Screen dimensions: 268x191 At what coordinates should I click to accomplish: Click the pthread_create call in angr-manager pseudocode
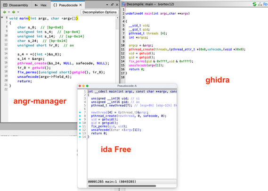point(32,63)
